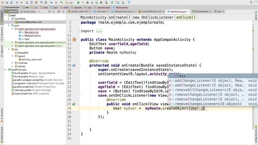
Task: Click the Cut scissors icon
Action: [27, 2]
